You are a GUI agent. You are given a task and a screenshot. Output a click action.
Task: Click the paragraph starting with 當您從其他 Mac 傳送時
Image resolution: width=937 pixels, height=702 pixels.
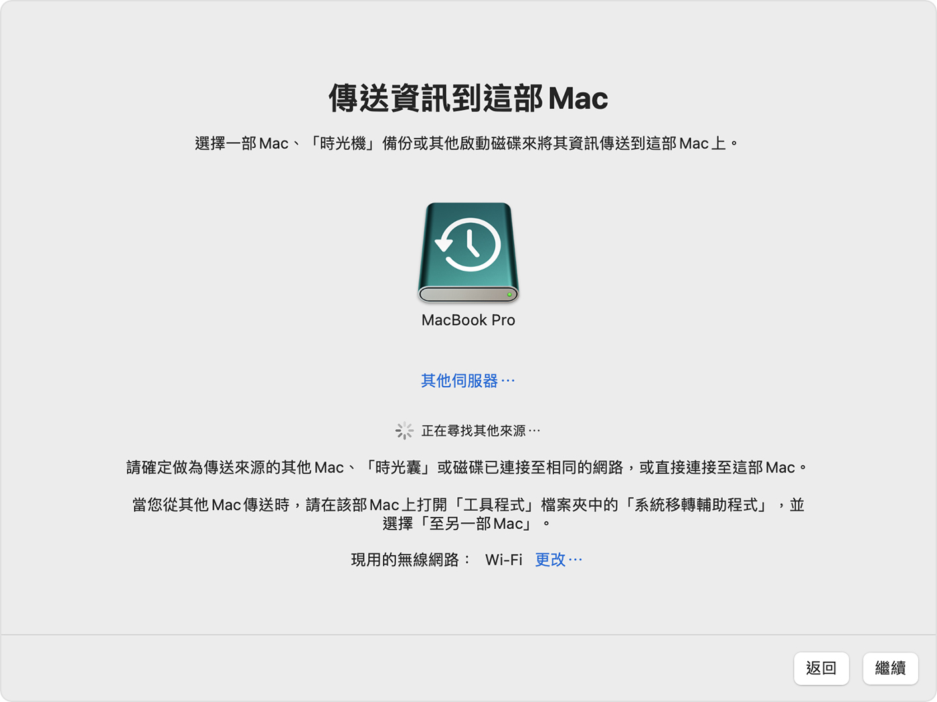(468, 514)
